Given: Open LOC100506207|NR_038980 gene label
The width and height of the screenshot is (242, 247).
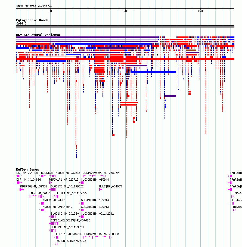Looking at the screenshot, I should coord(101,234).
